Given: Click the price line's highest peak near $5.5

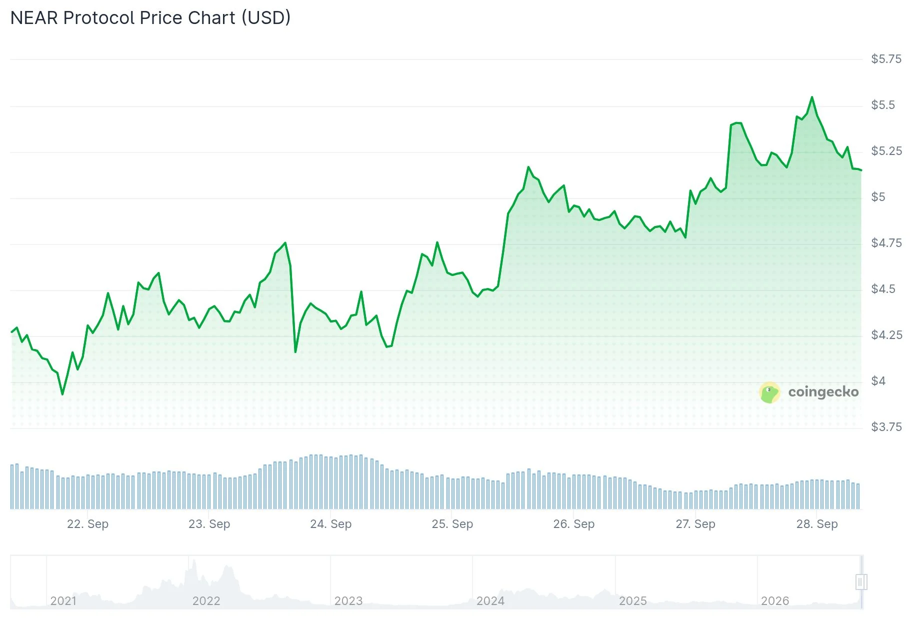Looking at the screenshot, I should (x=811, y=97).
